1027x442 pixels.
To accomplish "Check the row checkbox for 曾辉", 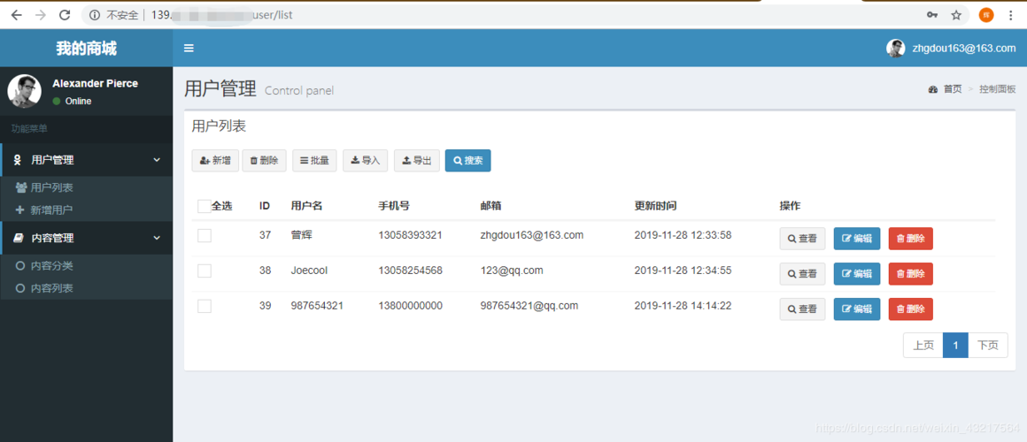I will point(205,235).
